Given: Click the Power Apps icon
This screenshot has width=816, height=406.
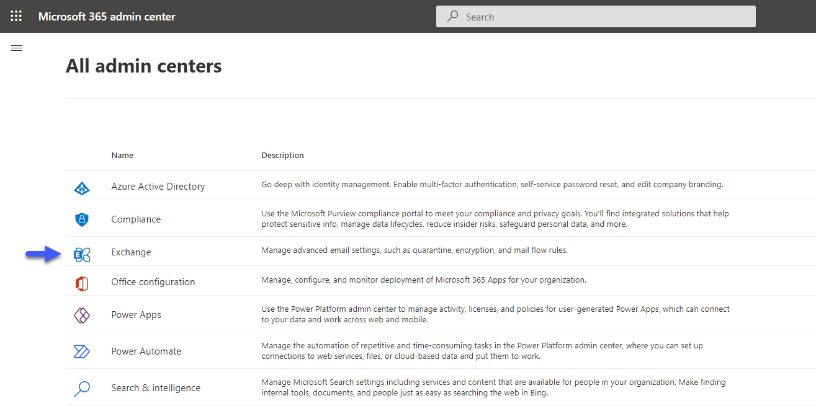Looking at the screenshot, I should (82, 316).
